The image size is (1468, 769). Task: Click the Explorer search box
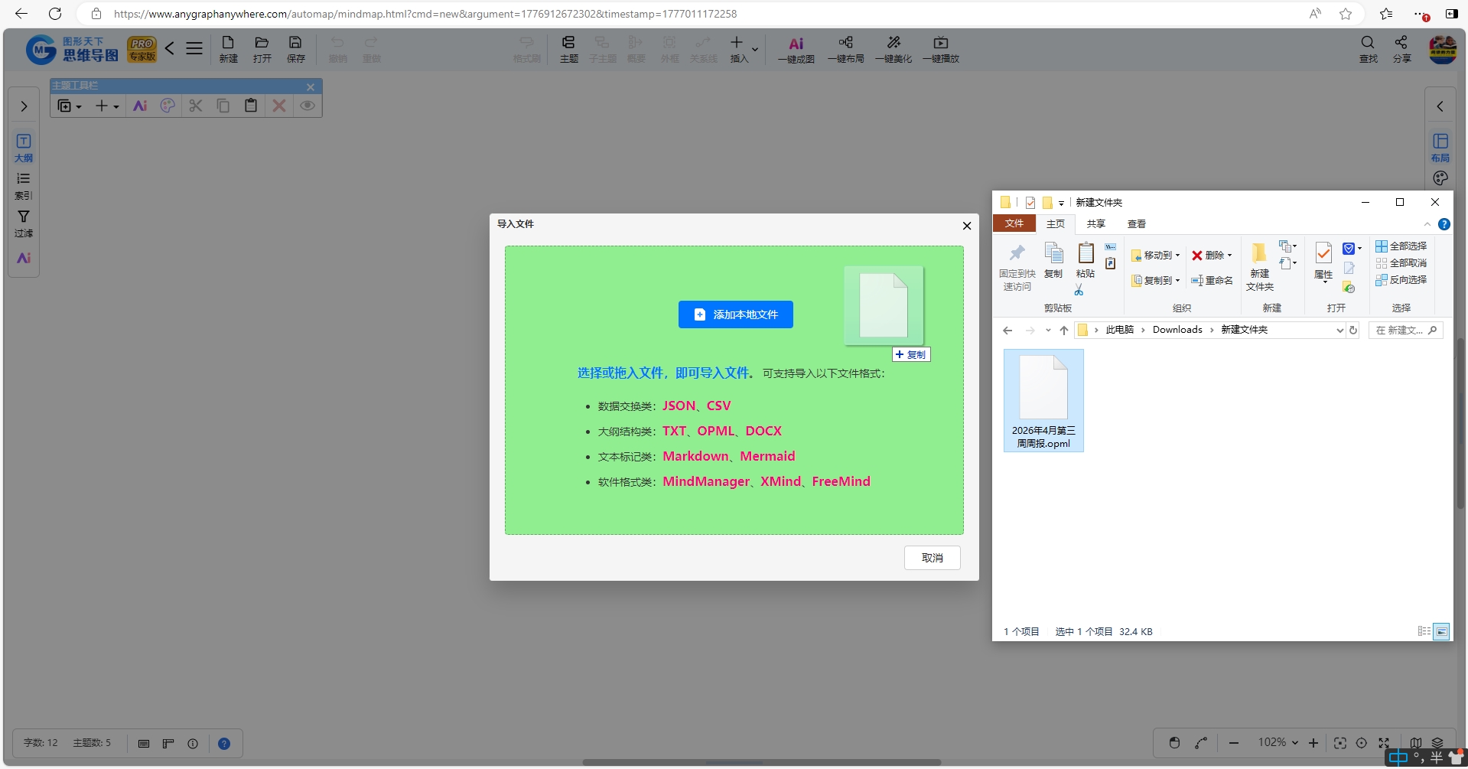click(1405, 331)
